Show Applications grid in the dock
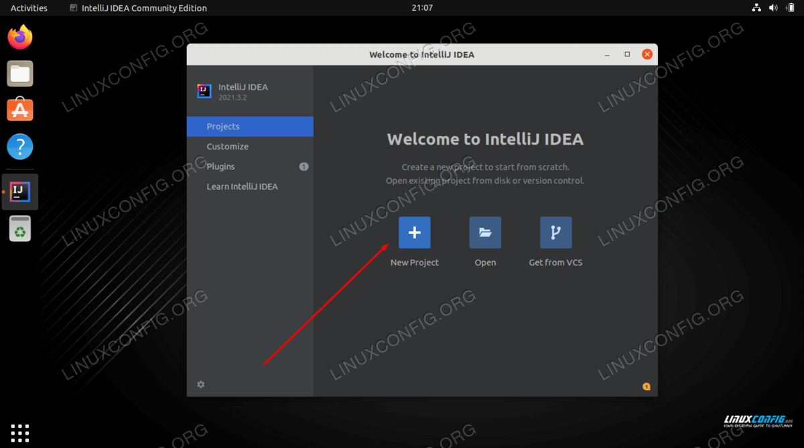This screenshot has height=448, width=804. click(20, 433)
